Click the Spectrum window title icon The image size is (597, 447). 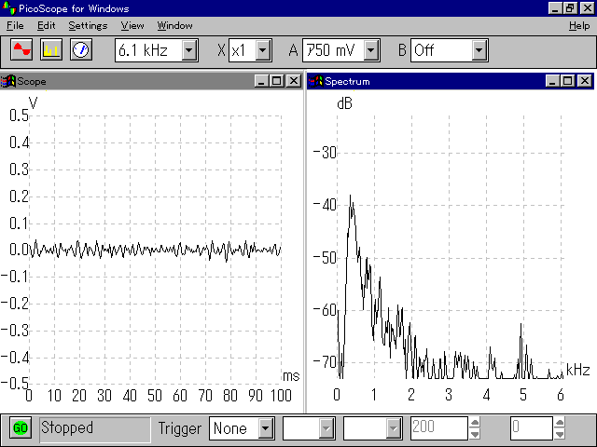click(315, 81)
